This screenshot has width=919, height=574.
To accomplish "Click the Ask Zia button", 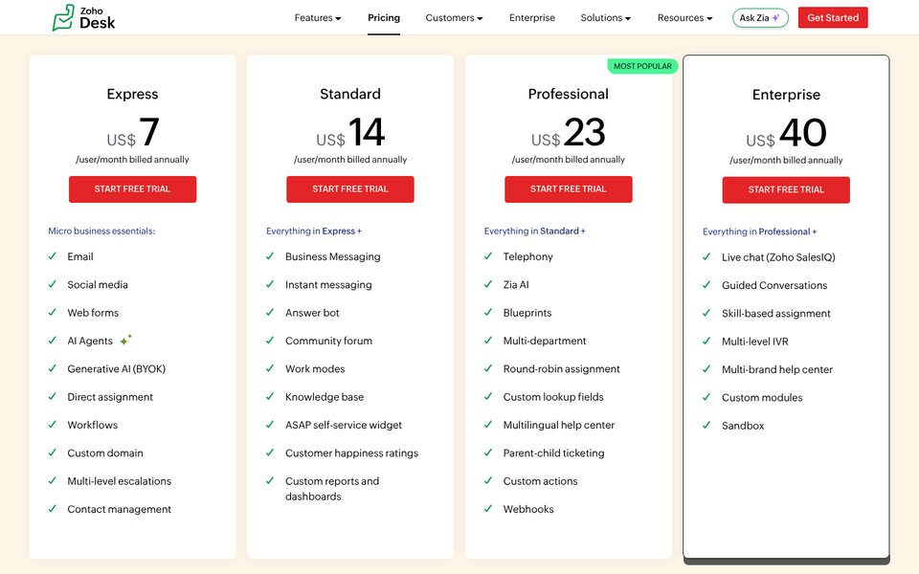I will tap(760, 17).
